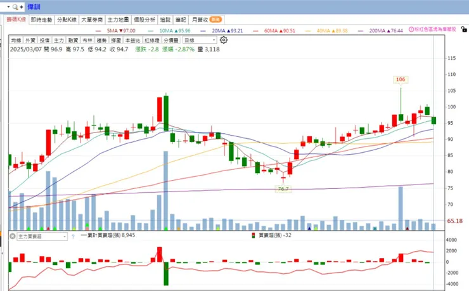Open the 日線 period dropdown

[200, 40]
